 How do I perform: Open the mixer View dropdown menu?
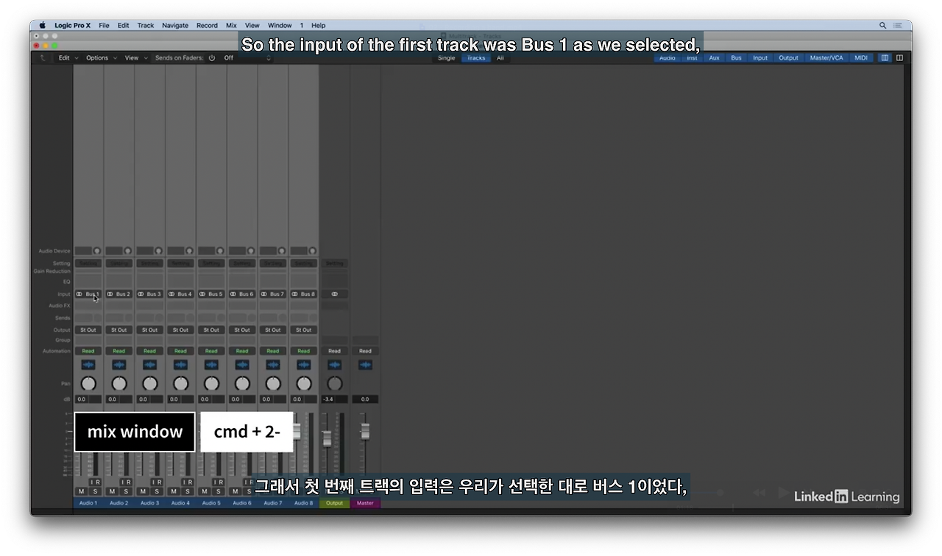click(x=135, y=58)
